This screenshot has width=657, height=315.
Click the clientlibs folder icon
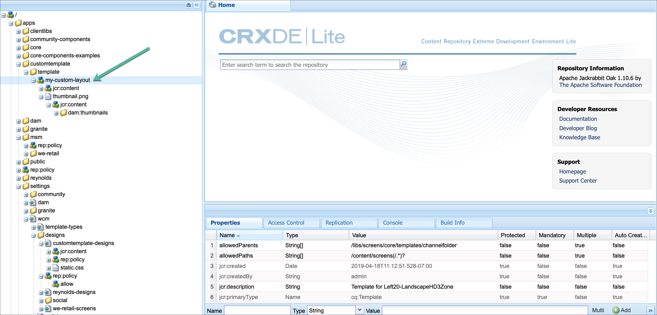26,31
